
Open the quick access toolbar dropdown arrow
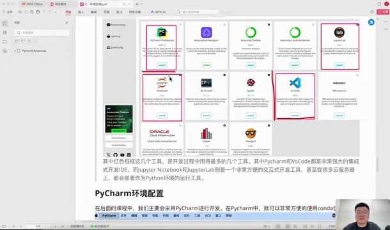pyautogui.click(x=56, y=12)
